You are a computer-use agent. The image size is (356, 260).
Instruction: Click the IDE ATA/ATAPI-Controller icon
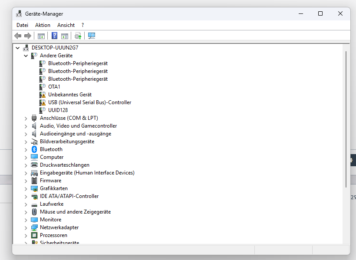pos(34,197)
